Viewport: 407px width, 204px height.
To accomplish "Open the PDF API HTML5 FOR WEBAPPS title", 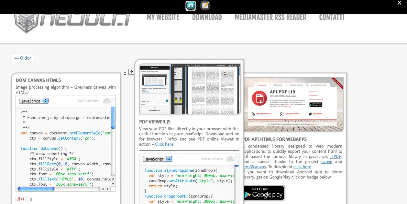I will pyautogui.click(x=275, y=139).
